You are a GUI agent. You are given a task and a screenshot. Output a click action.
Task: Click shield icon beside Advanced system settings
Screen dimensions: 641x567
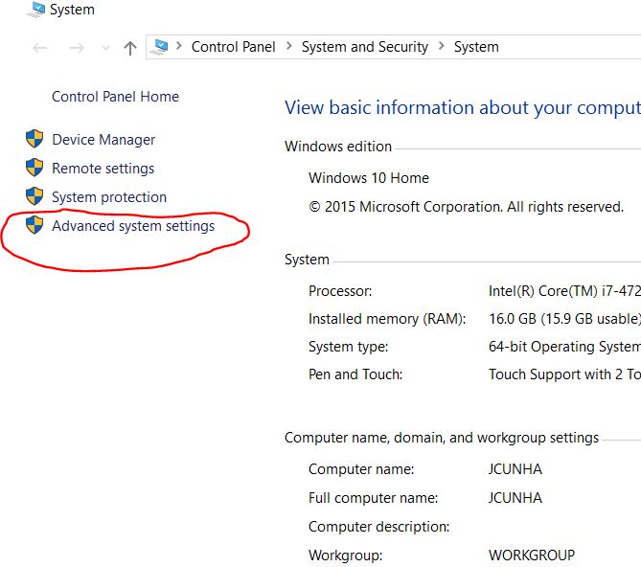point(34,225)
